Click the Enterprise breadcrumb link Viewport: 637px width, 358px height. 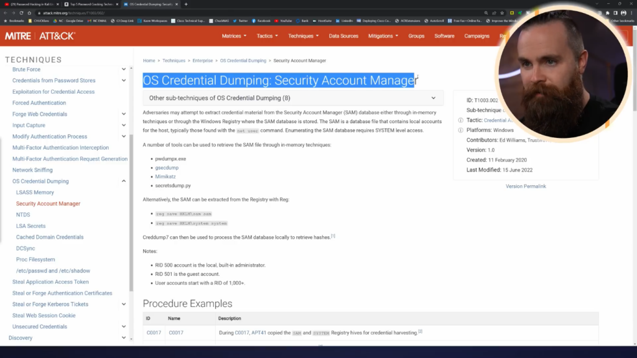point(203,60)
